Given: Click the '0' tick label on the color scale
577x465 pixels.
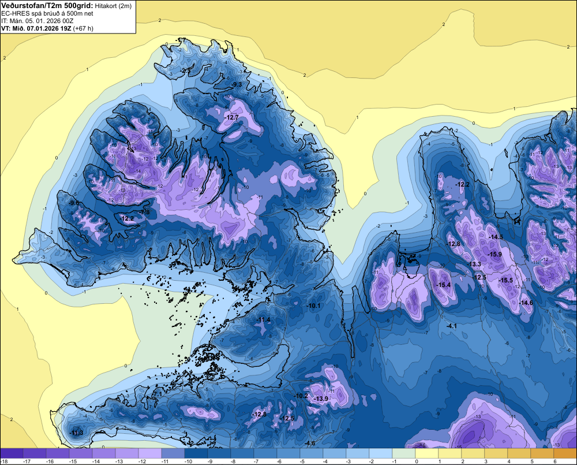Looking at the screenshot, I should 417,462.
